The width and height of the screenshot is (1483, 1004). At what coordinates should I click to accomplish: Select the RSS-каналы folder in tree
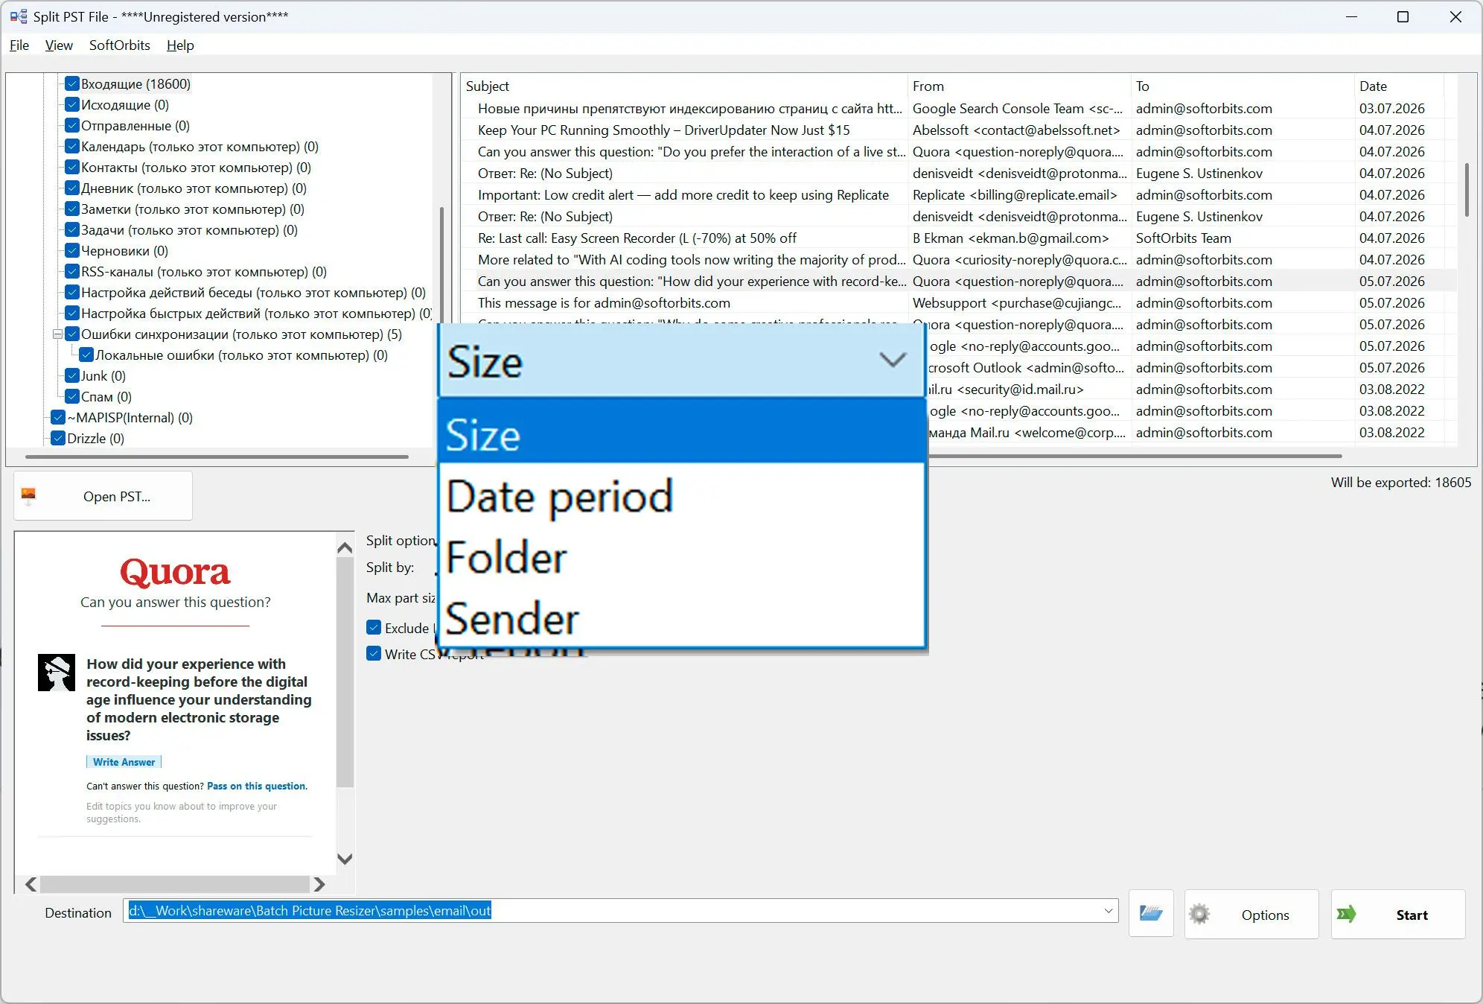(x=204, y=271)
